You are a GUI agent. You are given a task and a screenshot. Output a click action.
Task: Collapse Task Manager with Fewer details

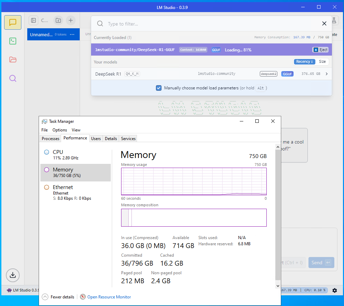tap(58, 297)
